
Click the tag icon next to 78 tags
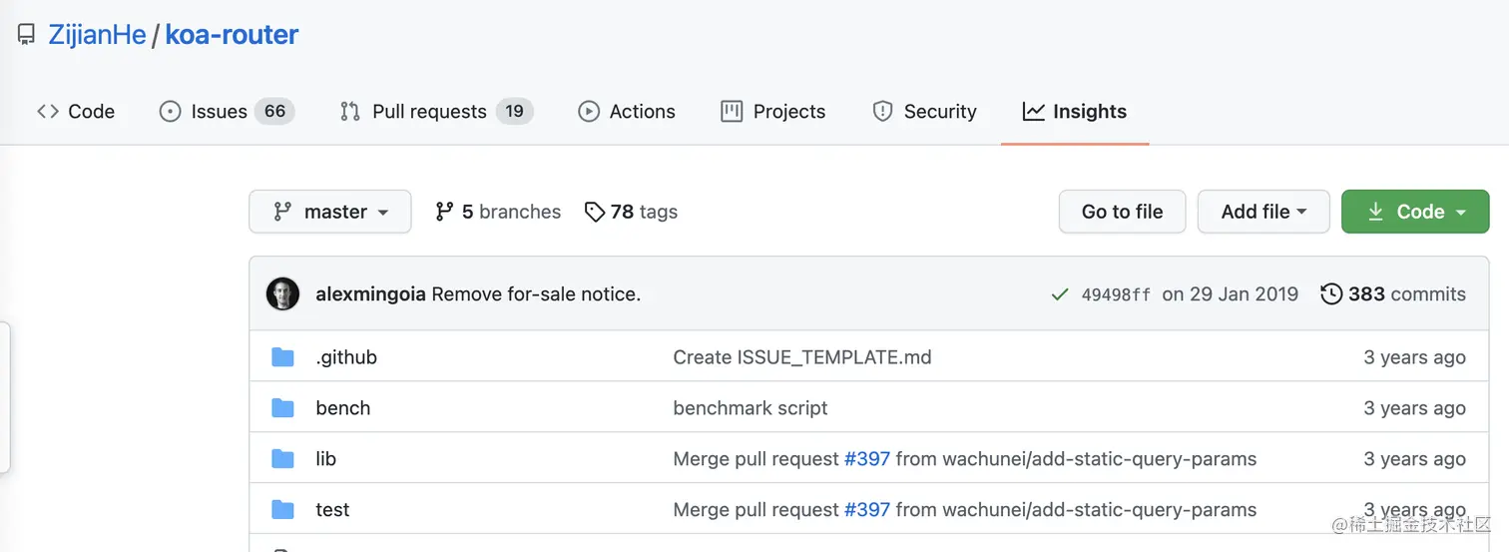point(595,212)
